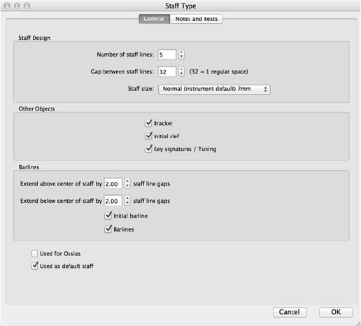The width and height of the screenshot is (361, 326).
Task: Click the Number of staff lines field
Action: coord(167,55)
